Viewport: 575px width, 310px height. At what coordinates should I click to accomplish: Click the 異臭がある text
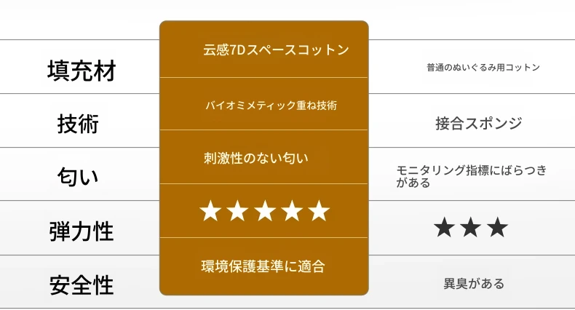(x=474, y=284)
